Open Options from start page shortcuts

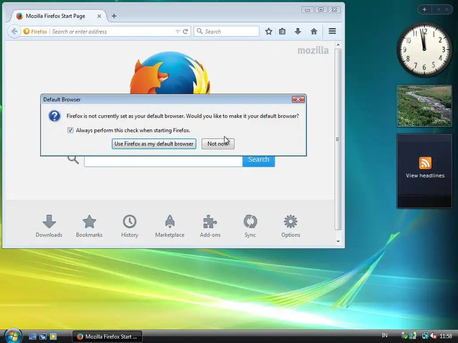pyautogui.click(x=291, y=226)
